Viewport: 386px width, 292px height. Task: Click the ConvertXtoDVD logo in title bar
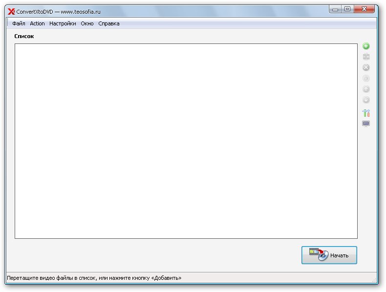(x=11, y=12)
